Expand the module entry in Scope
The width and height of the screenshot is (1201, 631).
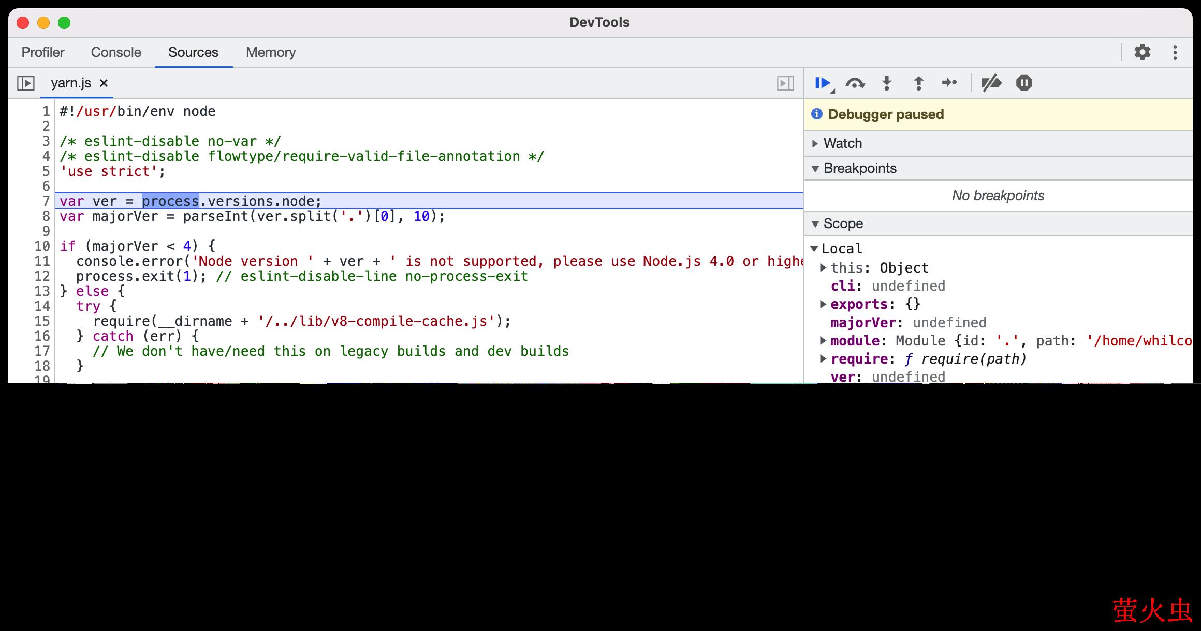point(823,340)
